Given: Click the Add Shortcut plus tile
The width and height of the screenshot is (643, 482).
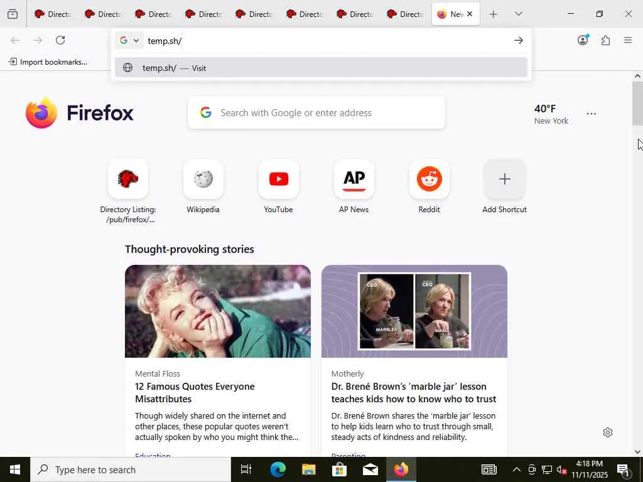Looking at the screenshot, I should tap(505, 179).
